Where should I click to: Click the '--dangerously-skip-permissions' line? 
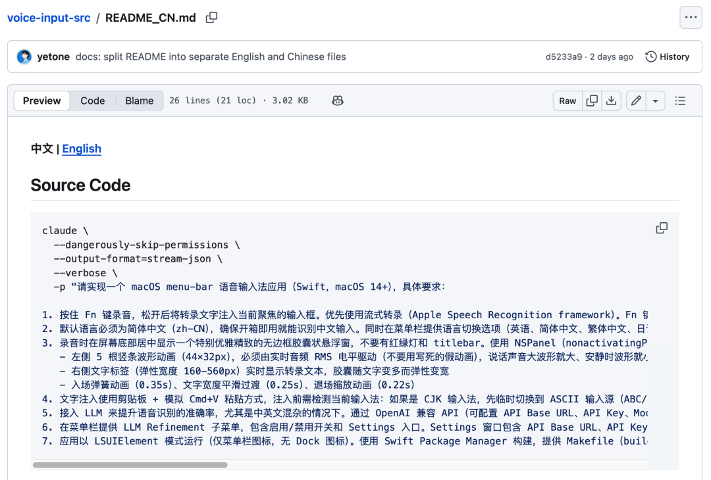pos(146,245)
